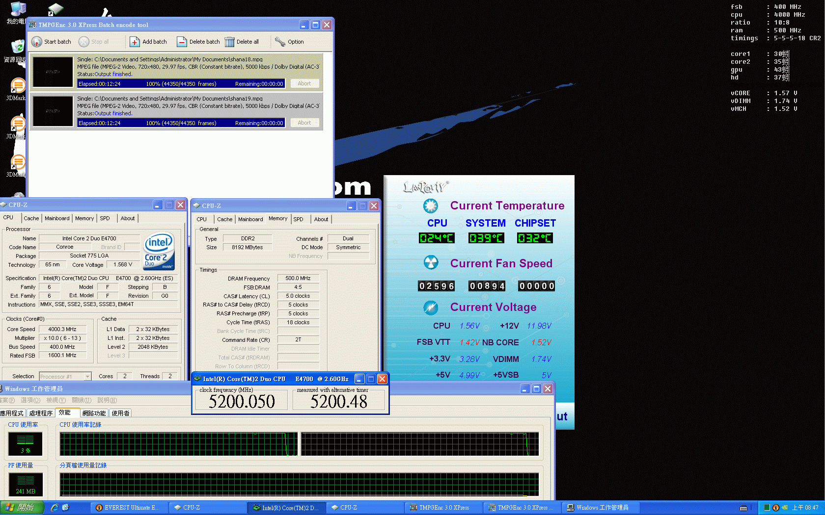Click the Current Temperature snowflake icon
This screenshot has width=825, height=515.
click(x=431, y=206)
